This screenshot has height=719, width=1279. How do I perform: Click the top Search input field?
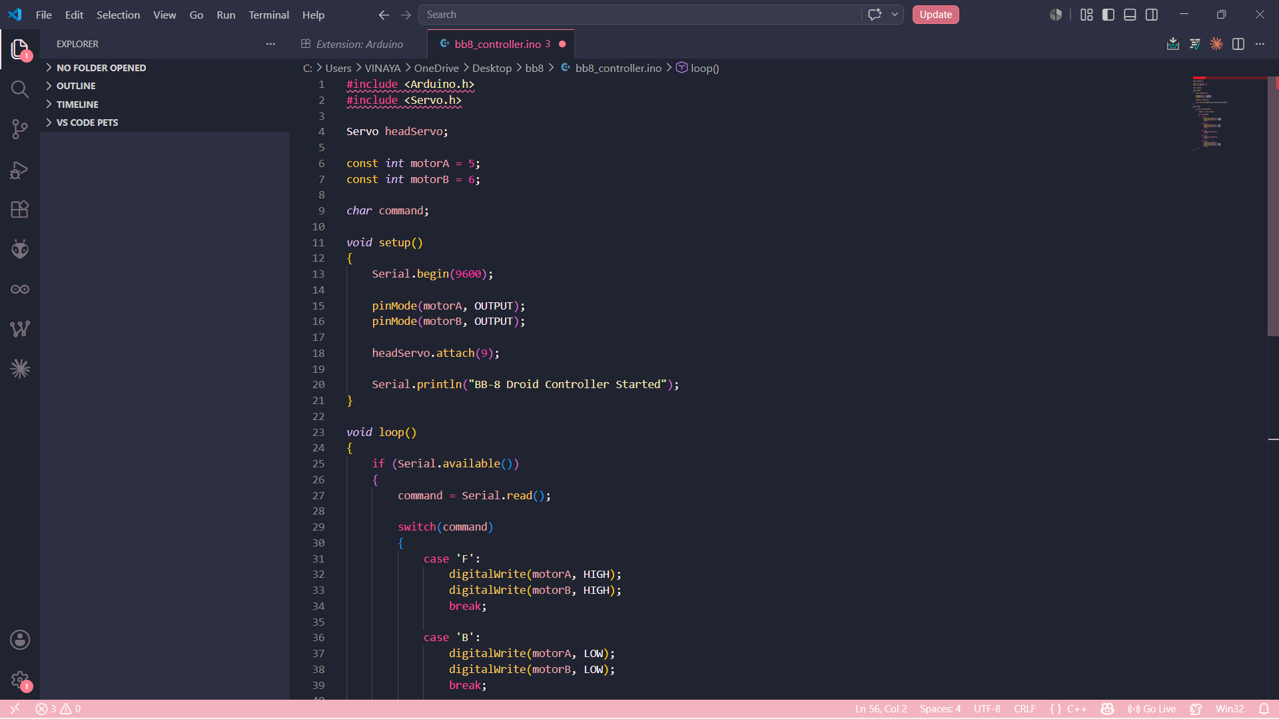[x=639, y=15]
